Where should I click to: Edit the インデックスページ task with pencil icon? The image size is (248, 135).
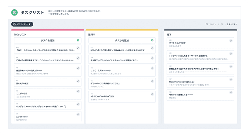point(78,104)
